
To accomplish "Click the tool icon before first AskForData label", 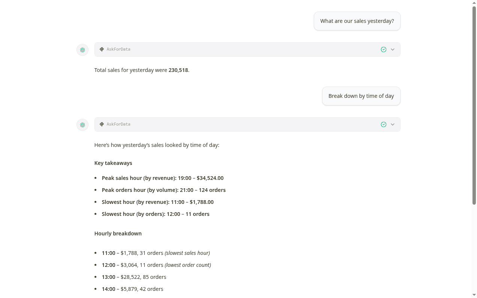I will click(102, 49).
